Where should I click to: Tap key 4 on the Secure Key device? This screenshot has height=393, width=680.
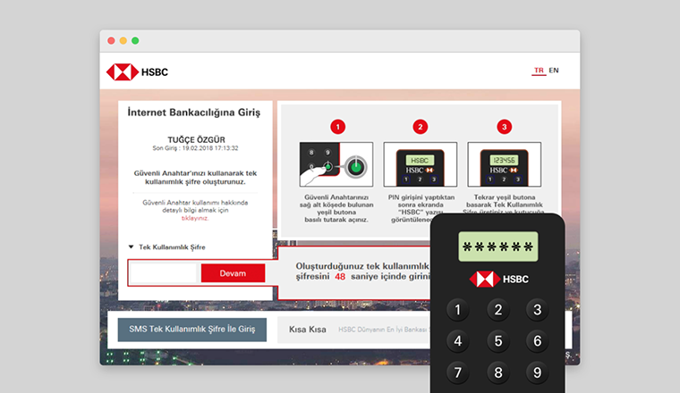click(x=457, y=341)
